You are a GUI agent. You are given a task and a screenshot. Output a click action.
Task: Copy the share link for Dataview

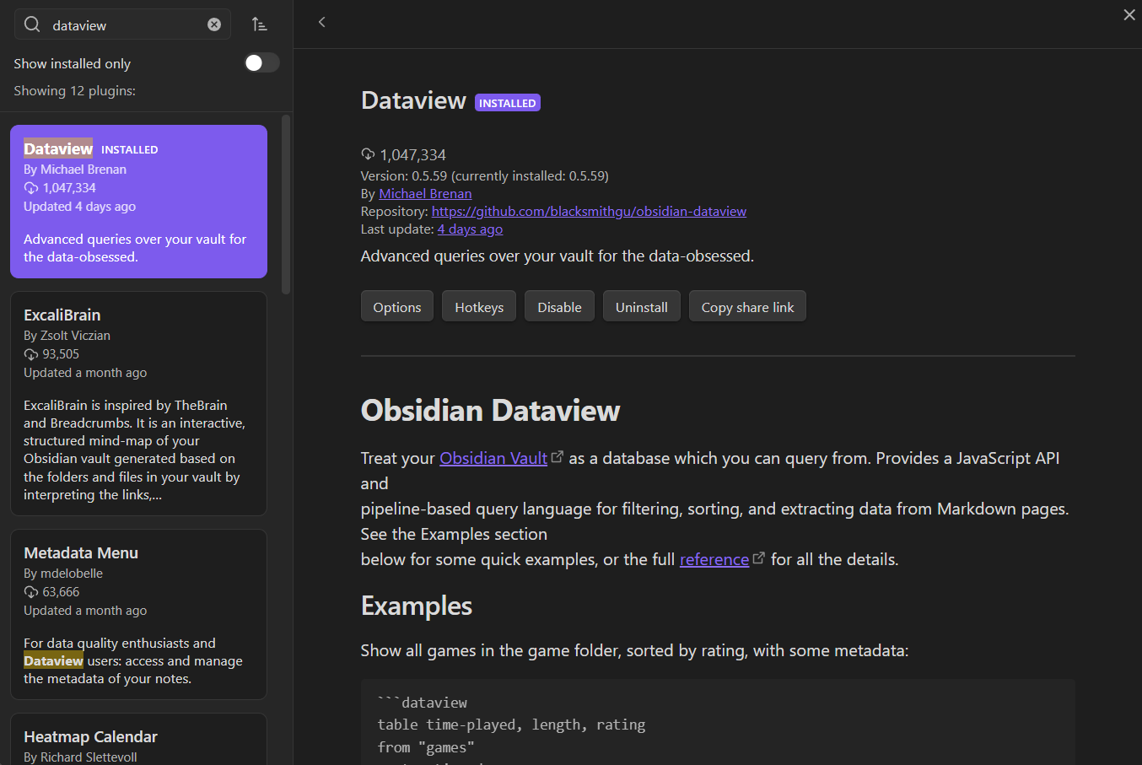[746, 306]
